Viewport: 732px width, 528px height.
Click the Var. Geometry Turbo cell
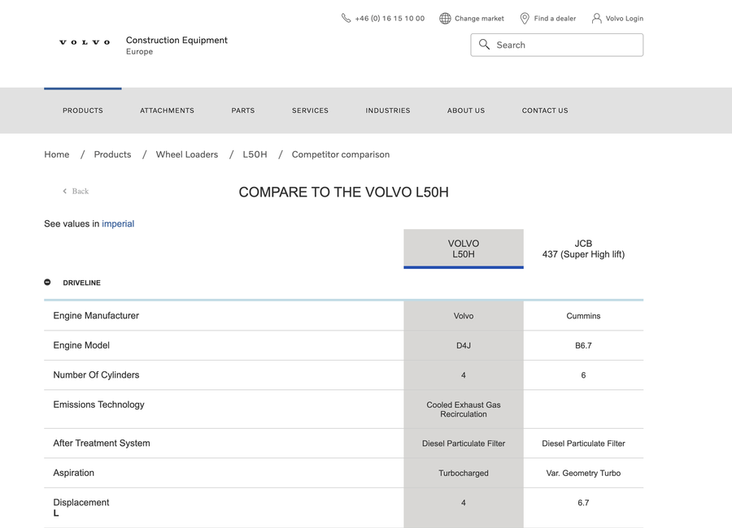tap(583, 473)
